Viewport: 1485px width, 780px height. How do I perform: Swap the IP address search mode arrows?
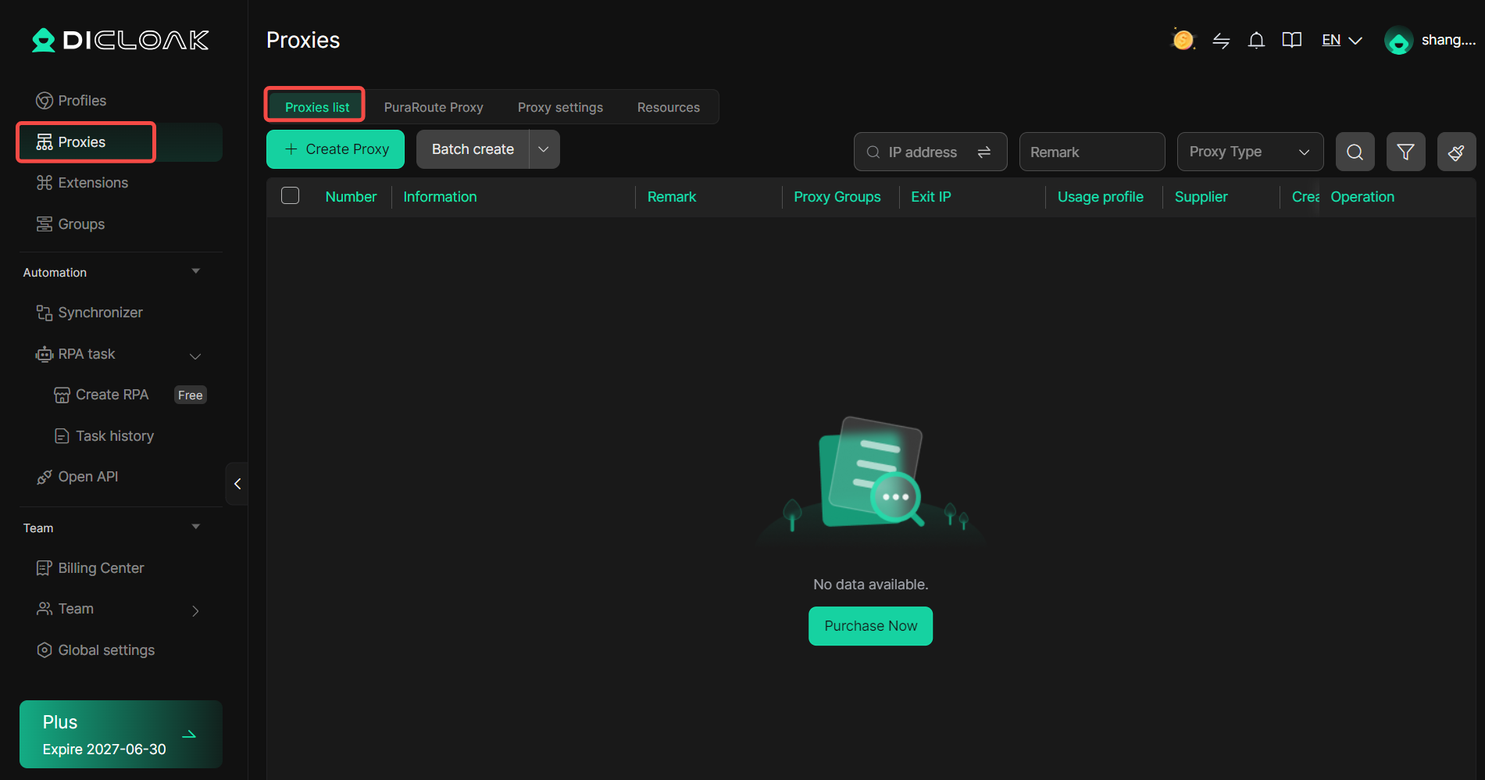click(x=984, y=152)
